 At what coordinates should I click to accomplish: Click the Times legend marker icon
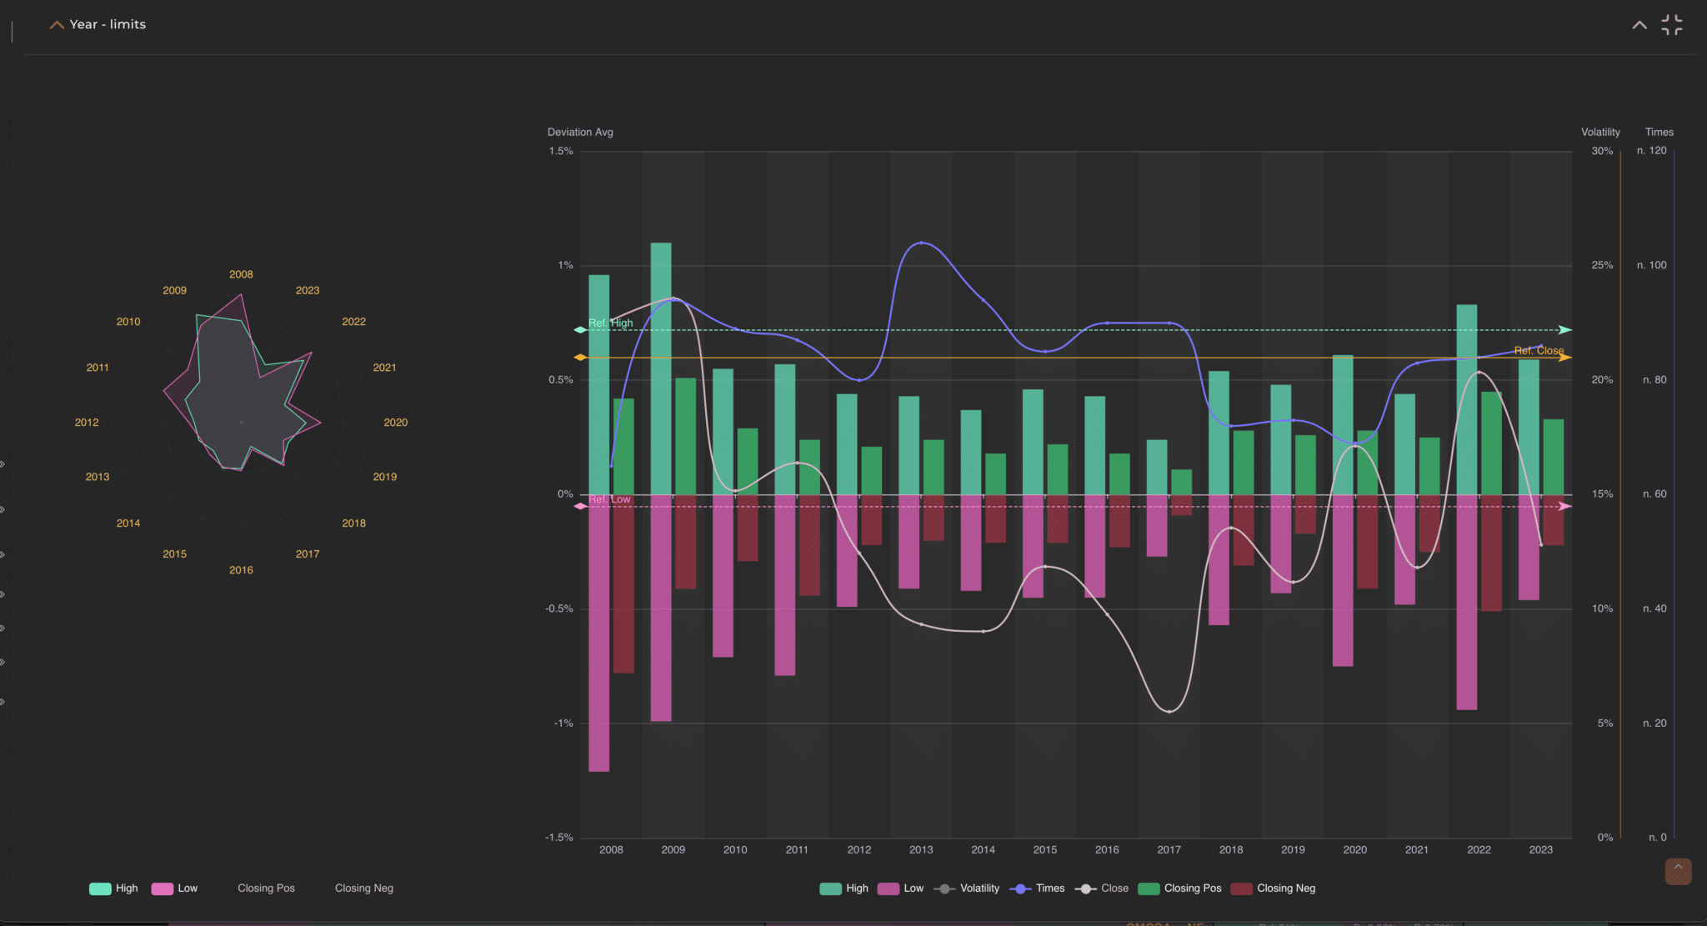1019,888
